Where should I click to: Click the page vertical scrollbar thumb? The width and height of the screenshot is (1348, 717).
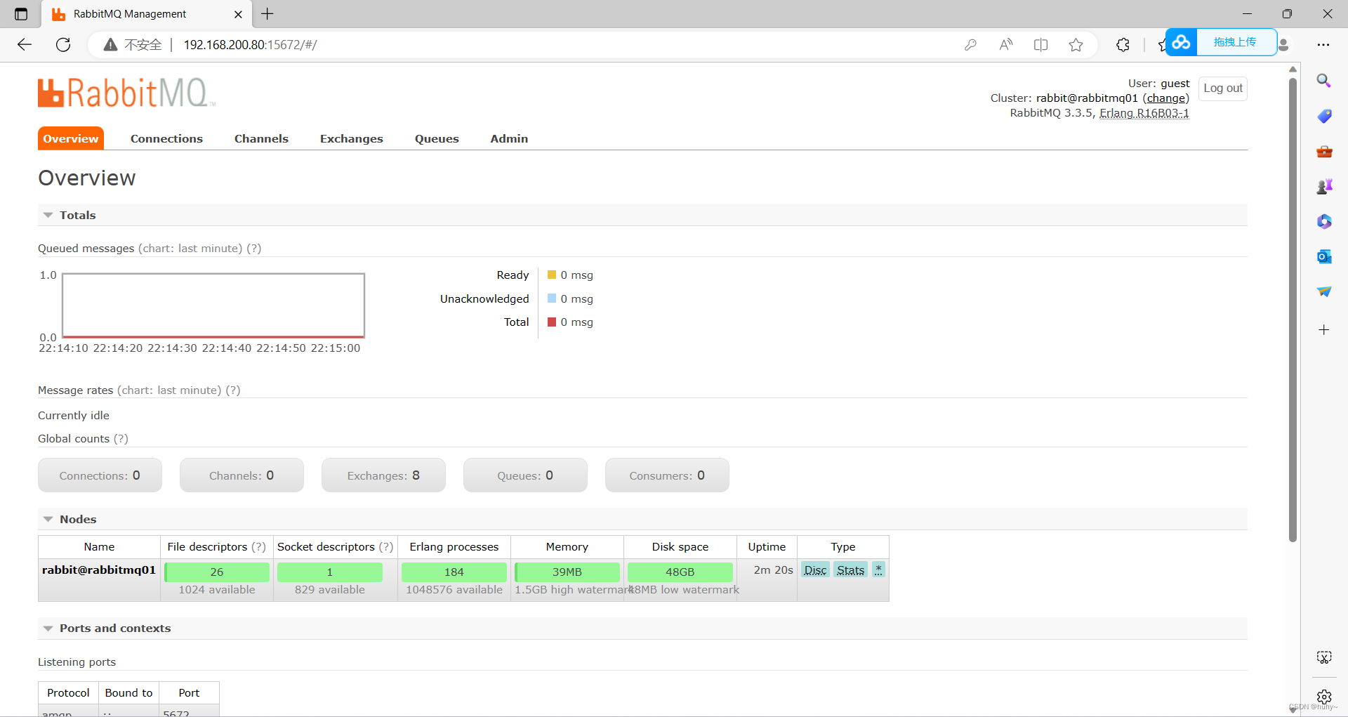(x=1293, y=309)
